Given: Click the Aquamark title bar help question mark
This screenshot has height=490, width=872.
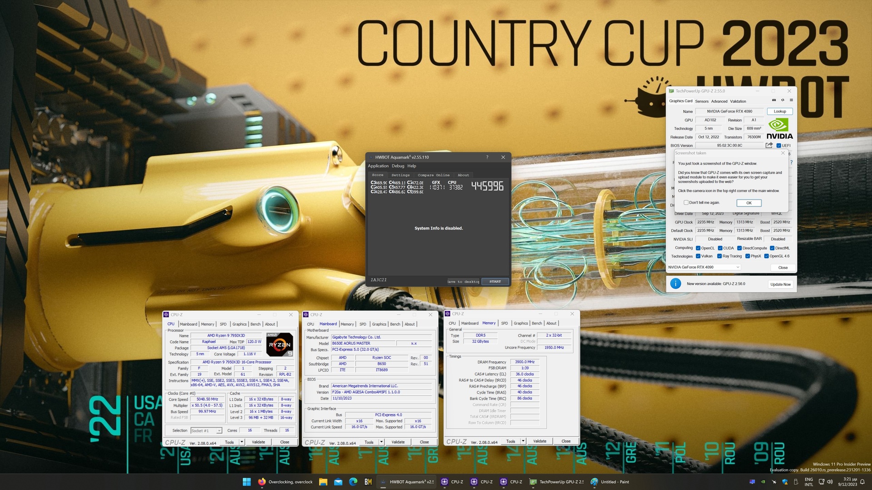Looking at the screenshot, I should point(487,157).
